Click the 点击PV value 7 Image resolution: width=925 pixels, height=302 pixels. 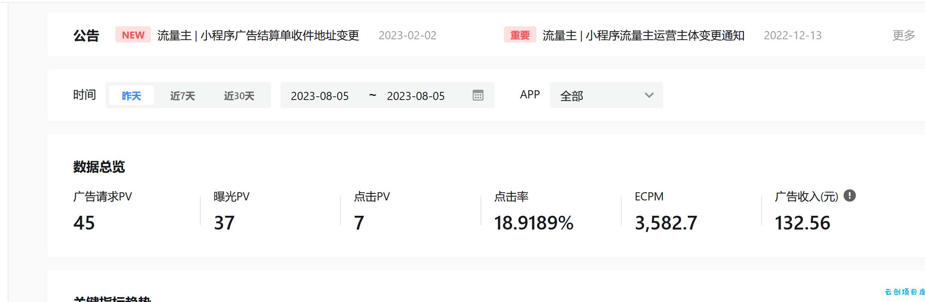coord(359,223)
